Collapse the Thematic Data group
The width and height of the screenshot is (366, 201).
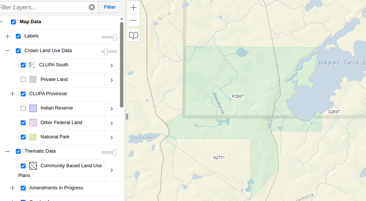(x=8, y=151)
